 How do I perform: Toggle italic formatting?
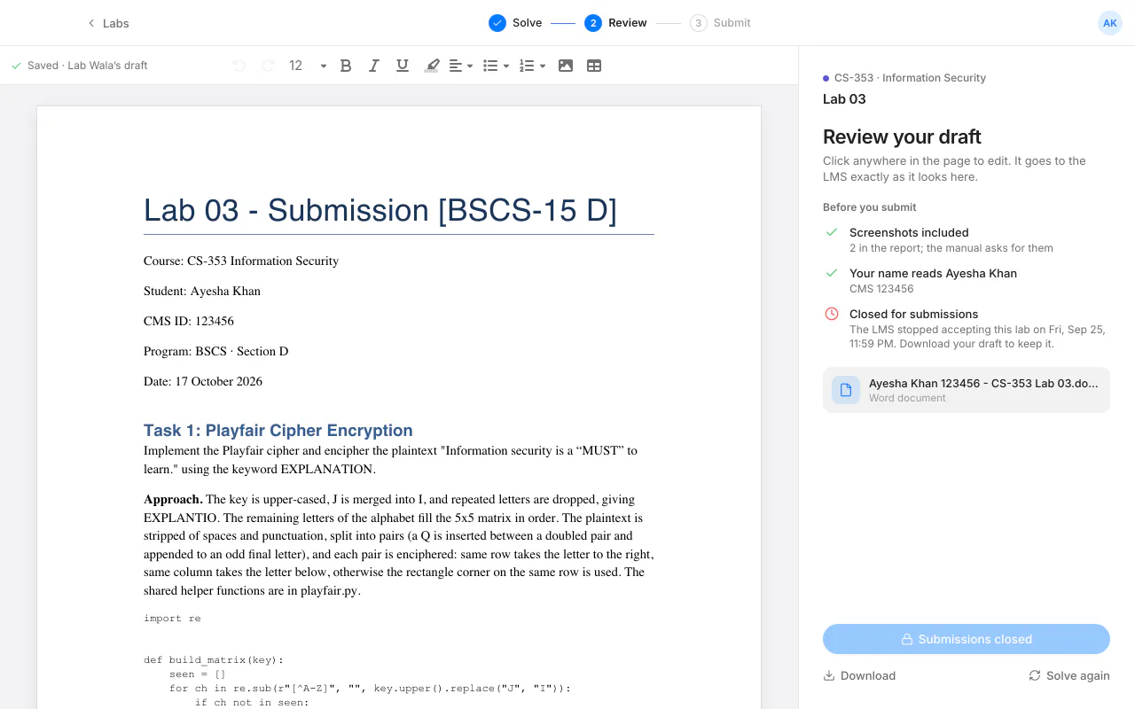tap(374, 66)
